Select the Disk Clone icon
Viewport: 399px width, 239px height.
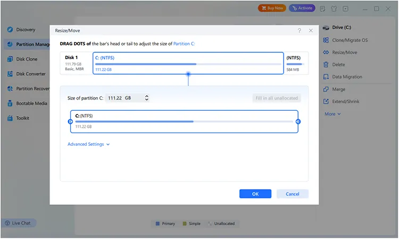point(10,59)
